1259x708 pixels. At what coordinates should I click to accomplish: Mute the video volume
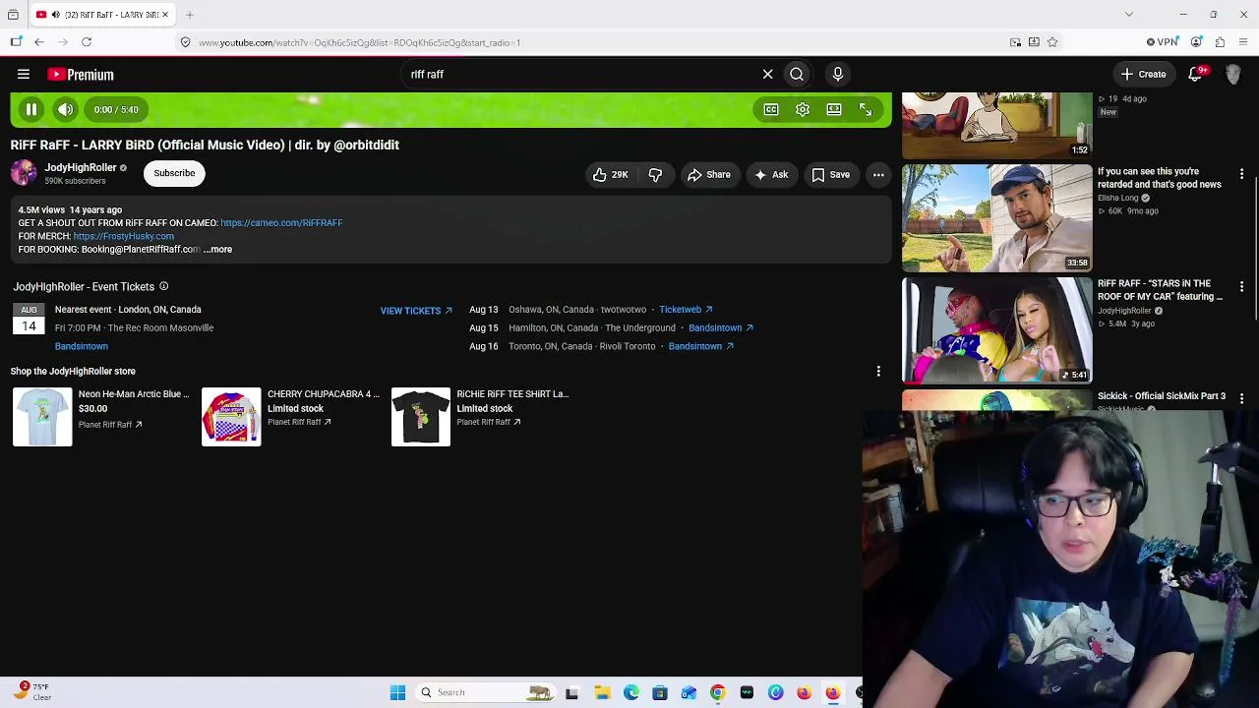[x=66, y=109]
